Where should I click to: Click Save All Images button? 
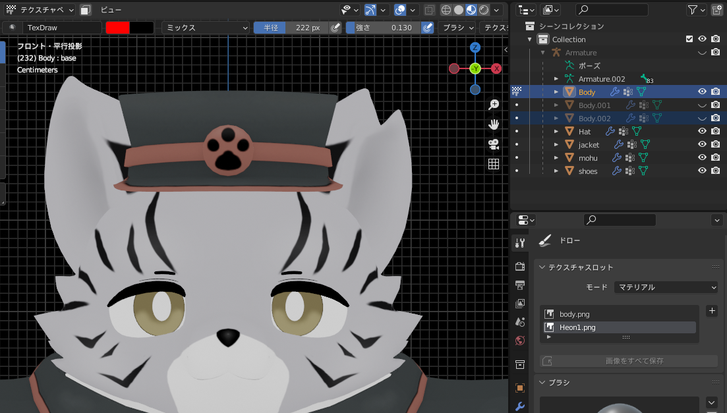629,361
